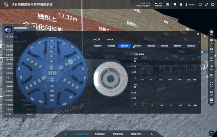Click the 粉质黏土 stratum label

[132, 24]
